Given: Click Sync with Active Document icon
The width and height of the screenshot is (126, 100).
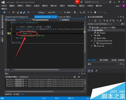Looking at the screenshot, I should (x=104, y=20).
